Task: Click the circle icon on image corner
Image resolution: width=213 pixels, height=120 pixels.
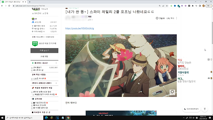Action: (x=172, y=92)
